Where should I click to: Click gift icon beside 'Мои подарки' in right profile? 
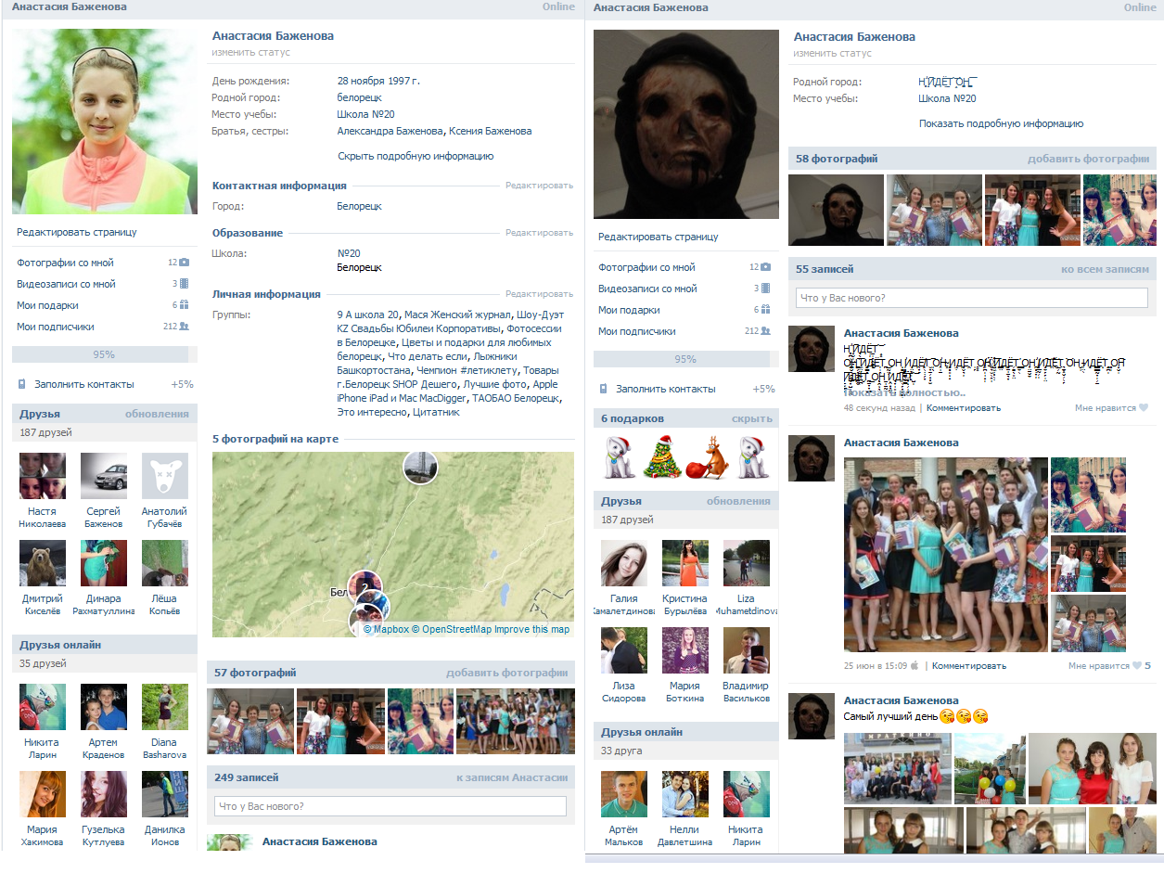click(765, 310)
